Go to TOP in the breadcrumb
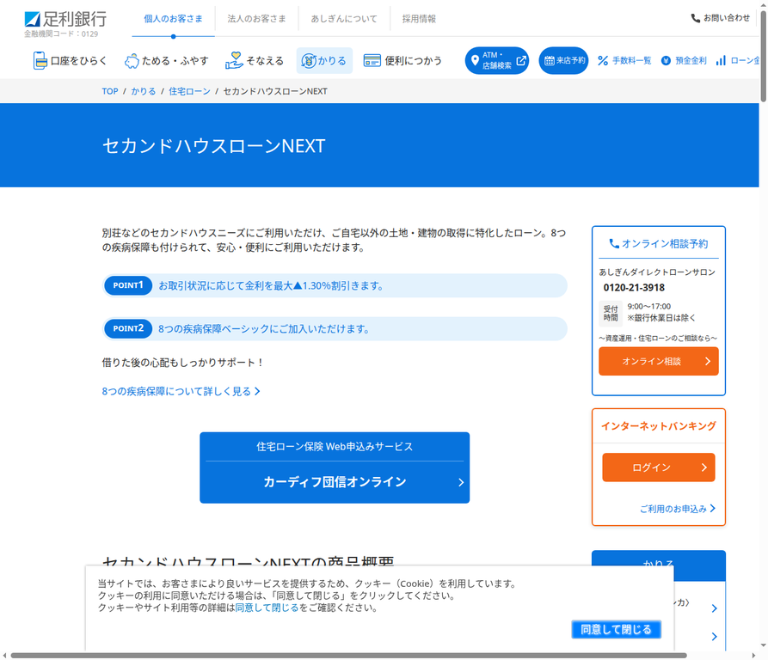Viewport: 768px width, 660px height. 110,91
